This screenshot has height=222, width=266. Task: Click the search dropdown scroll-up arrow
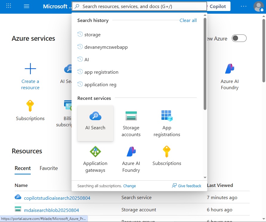click(x=205, y=15)
